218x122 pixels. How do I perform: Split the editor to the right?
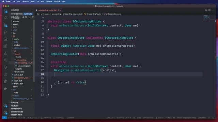click(209, 10)
